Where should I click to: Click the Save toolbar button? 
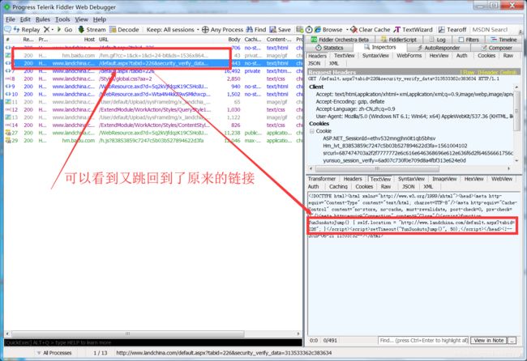pos(281,29)
